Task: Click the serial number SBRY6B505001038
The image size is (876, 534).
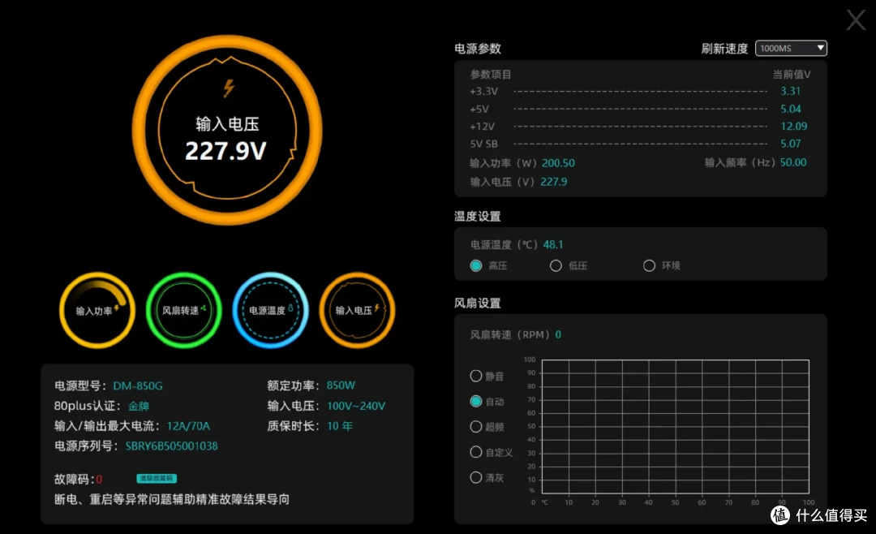Action: [x=171, y=446]
